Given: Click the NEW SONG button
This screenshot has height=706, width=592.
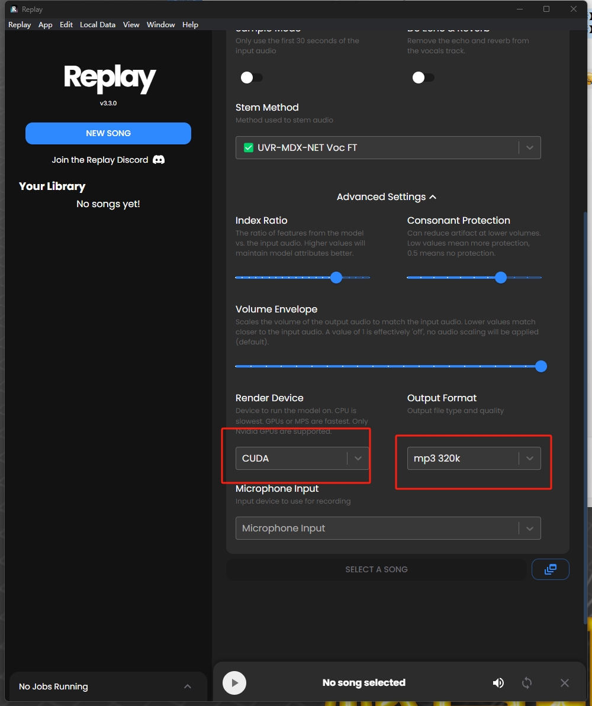Looking at the screenshot, I should point(108,133).
